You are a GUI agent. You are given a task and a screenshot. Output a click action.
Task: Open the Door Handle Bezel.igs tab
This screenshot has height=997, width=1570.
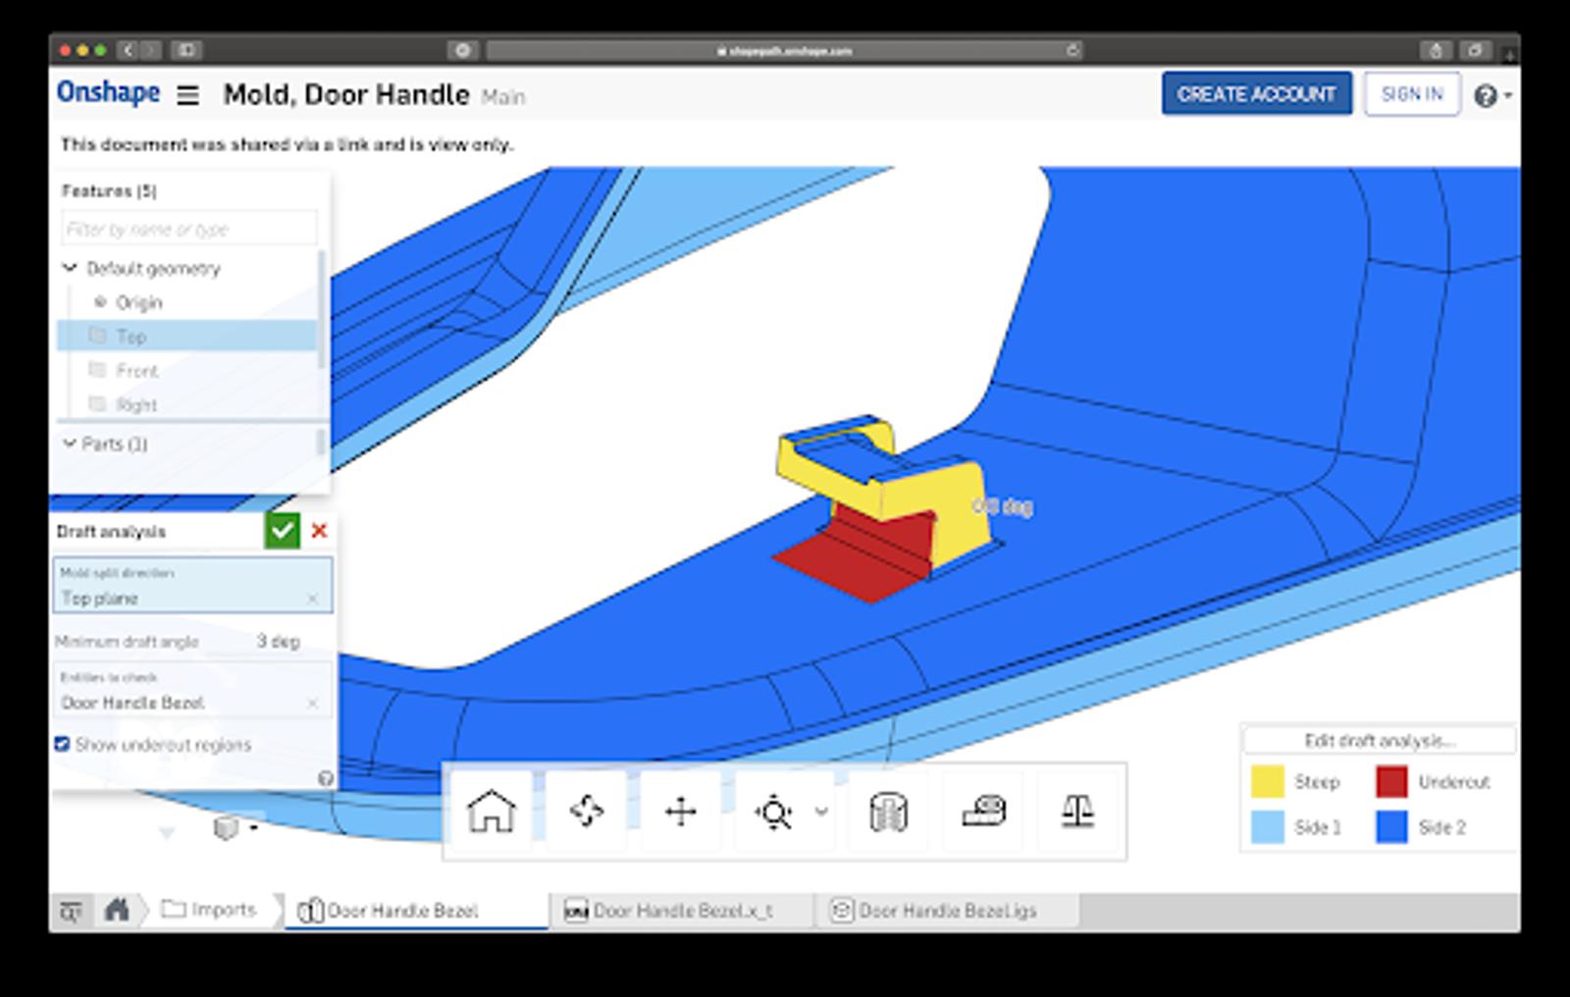946,911
